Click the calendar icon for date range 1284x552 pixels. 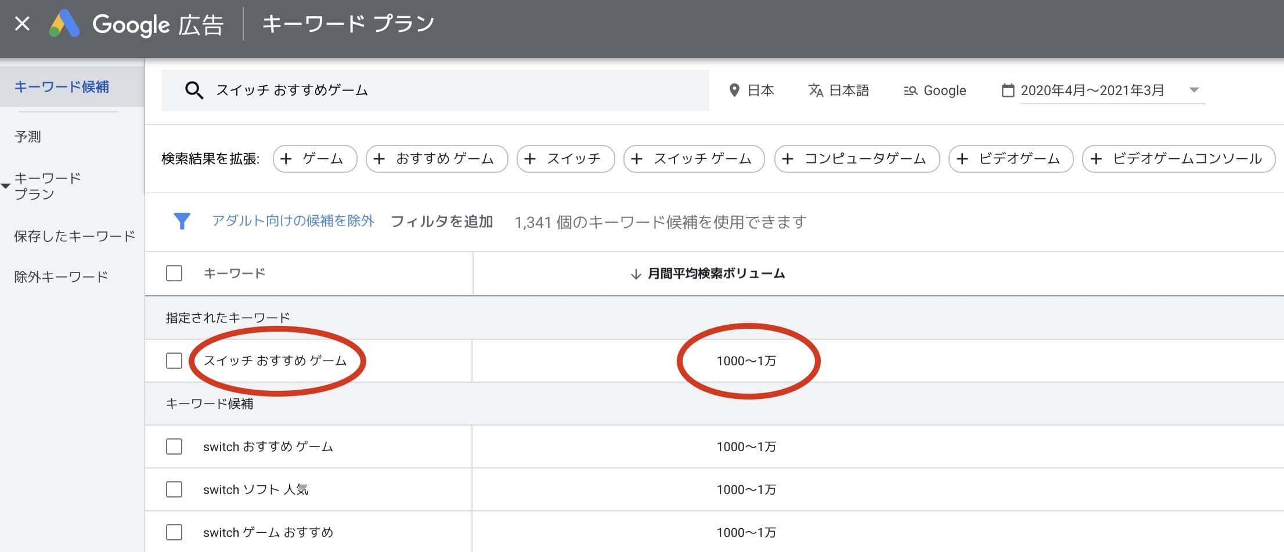[1008, 90]
